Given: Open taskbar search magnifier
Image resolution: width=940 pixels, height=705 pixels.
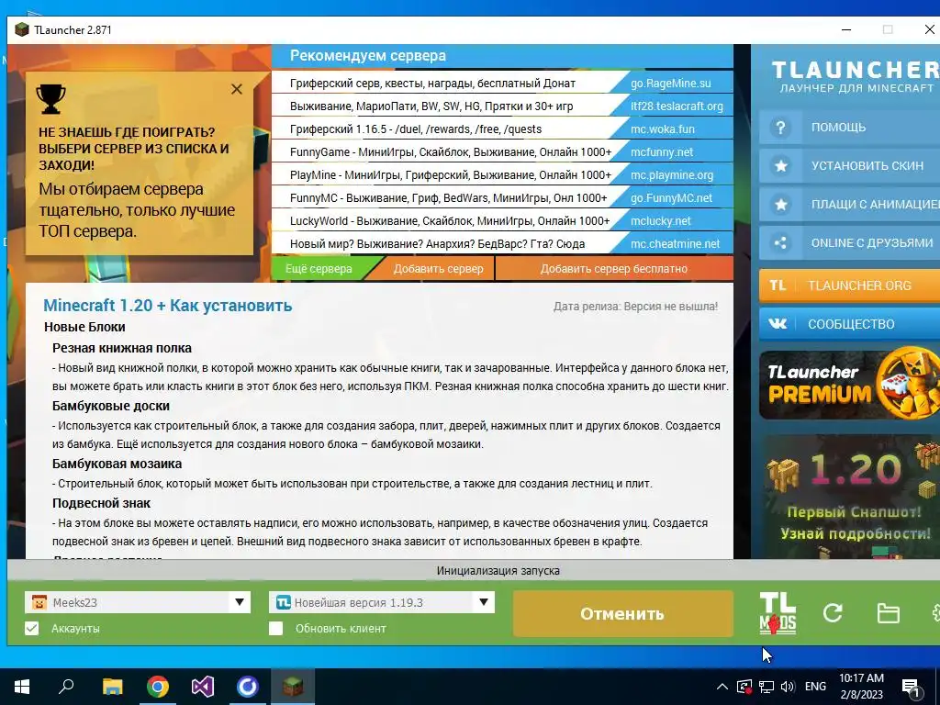Looking at the screenshot, I should pos(66,686).
